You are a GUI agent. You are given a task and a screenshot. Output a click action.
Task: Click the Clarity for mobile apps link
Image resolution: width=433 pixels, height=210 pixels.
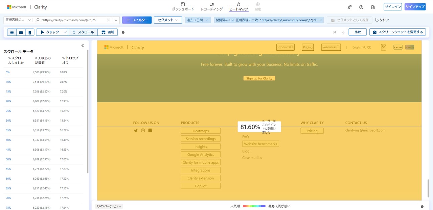[201, 162]
